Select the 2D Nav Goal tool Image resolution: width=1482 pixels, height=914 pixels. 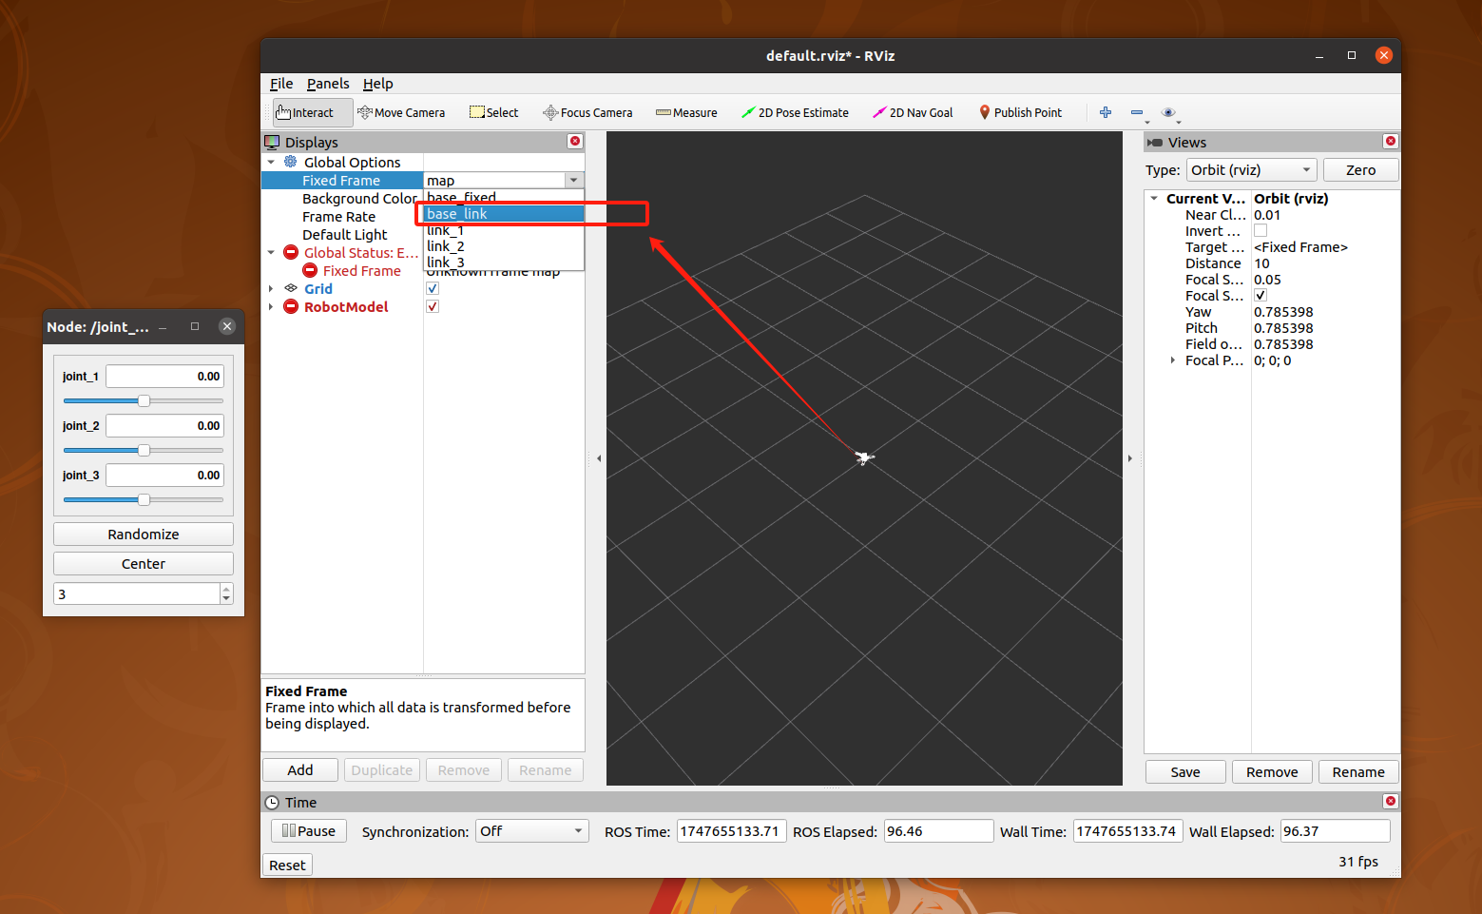coord(913,112)
